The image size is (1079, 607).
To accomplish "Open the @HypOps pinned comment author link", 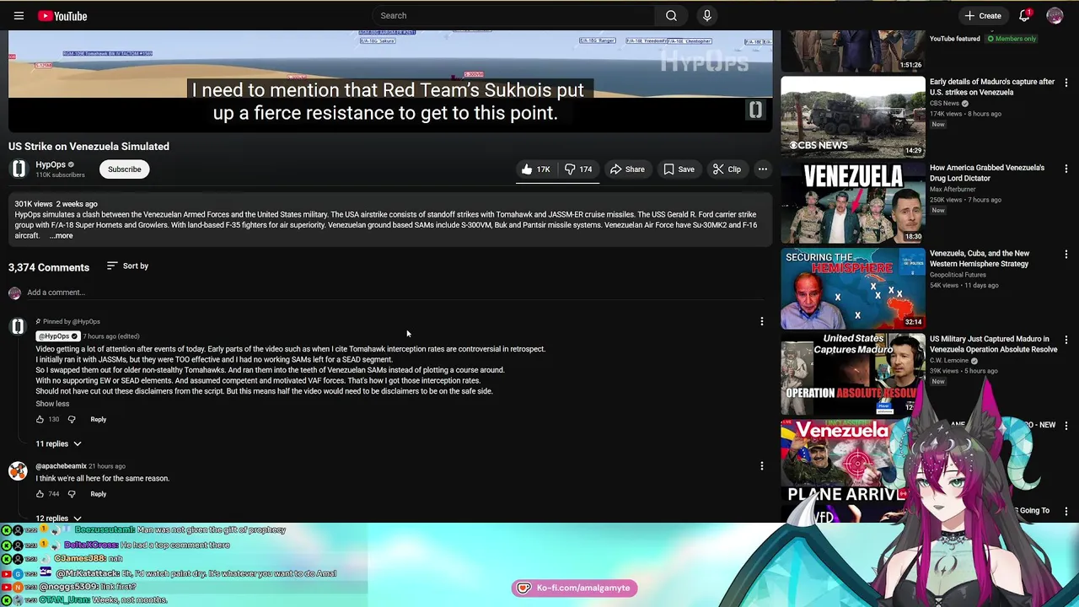I will [57, 336].
